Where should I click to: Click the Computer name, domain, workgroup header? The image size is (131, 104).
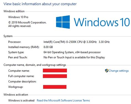pos(35,65)
